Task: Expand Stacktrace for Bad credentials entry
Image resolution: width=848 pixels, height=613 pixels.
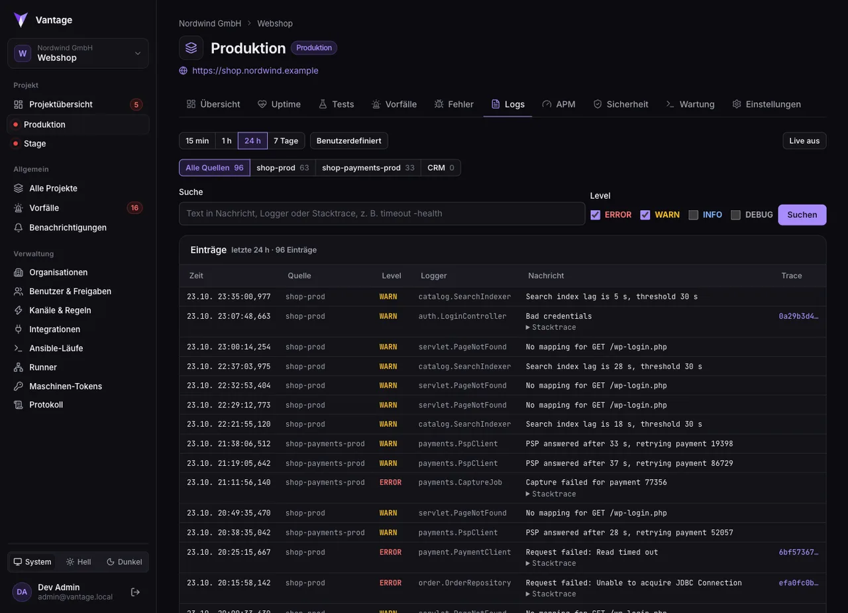Action: click(551, 327)
